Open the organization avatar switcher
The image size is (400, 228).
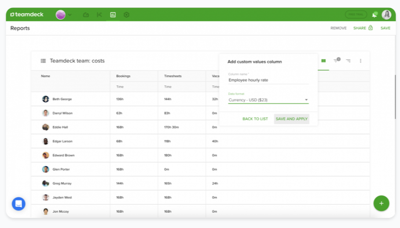[60, 15]
